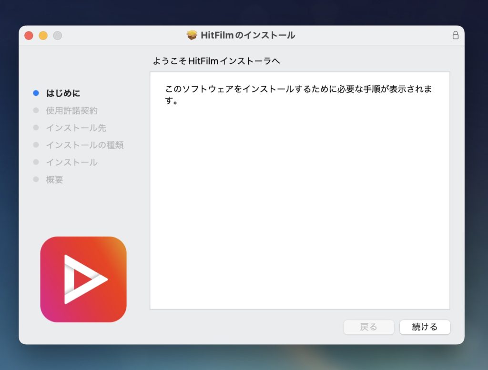Select the 概要 step in the sidebar
Screen dimensions: 488x370
point(54,180)
